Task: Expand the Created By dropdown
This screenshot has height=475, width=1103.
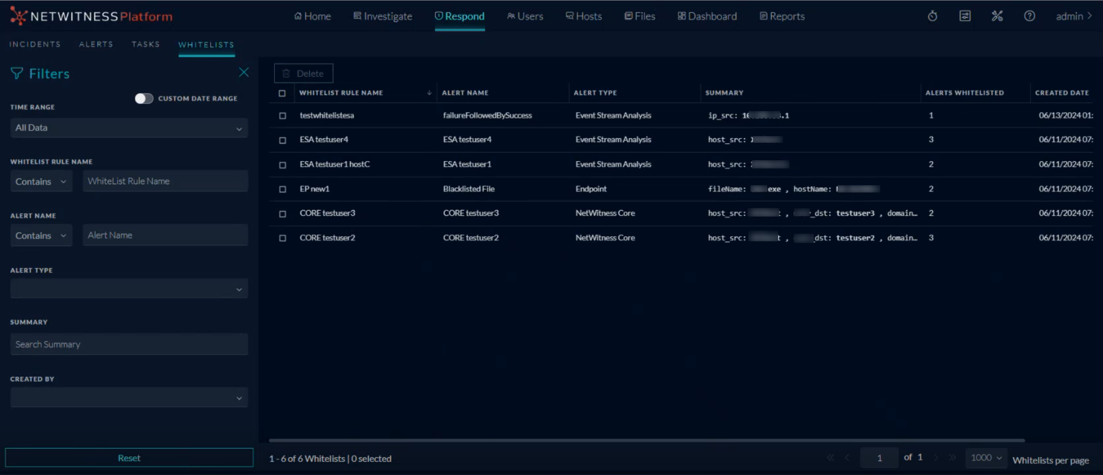Action: pyautogui.click(x=129, y=398)
